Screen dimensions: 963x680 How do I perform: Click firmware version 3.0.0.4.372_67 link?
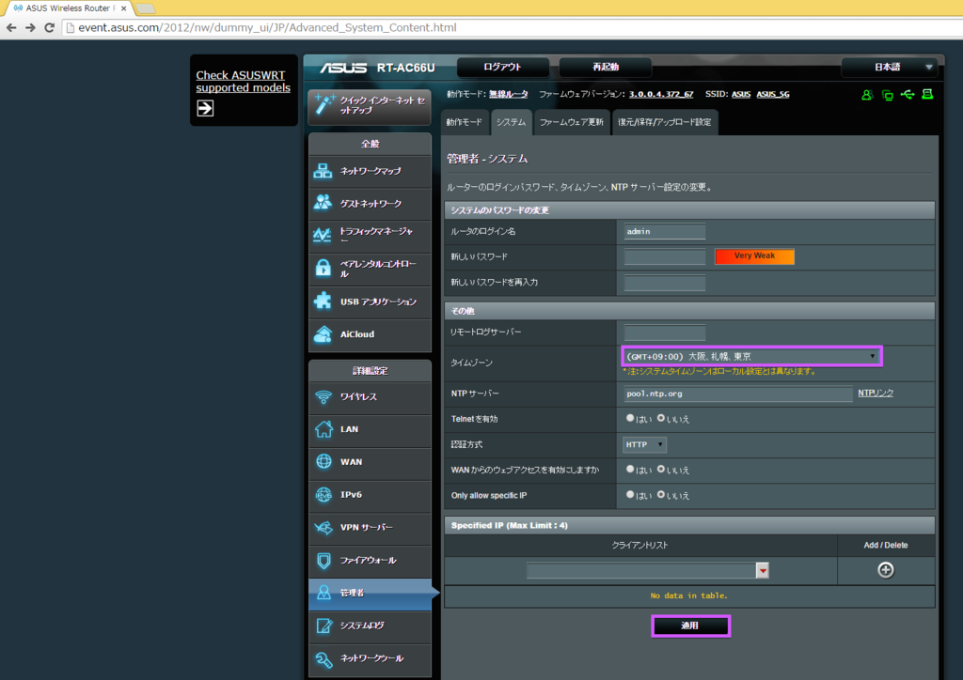(x=661, y=94)
